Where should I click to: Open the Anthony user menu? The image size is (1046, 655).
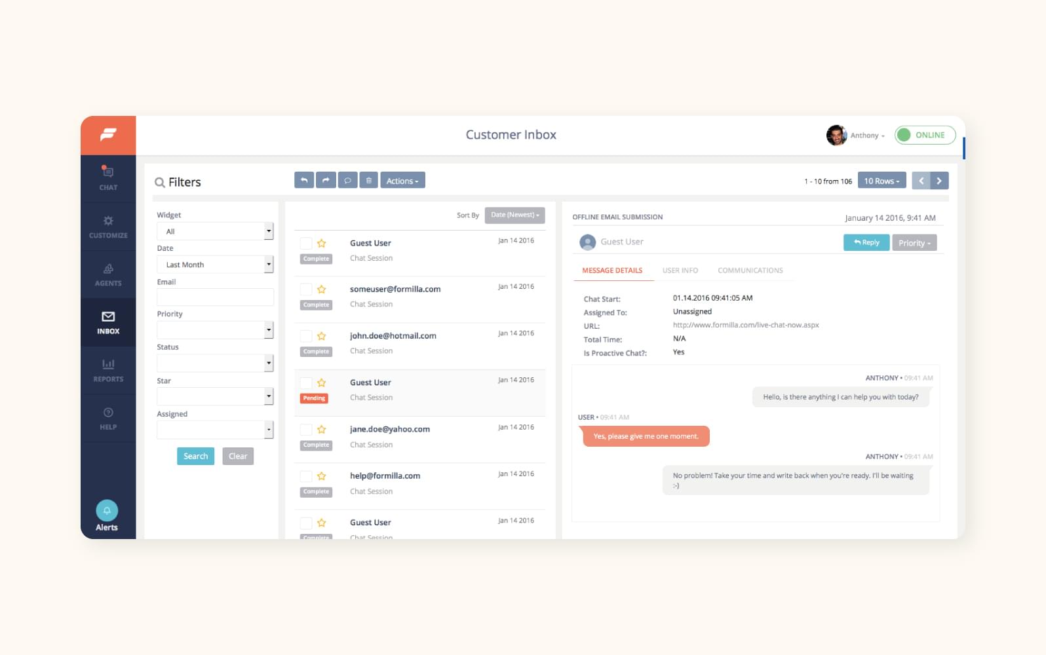coord(867,136)
